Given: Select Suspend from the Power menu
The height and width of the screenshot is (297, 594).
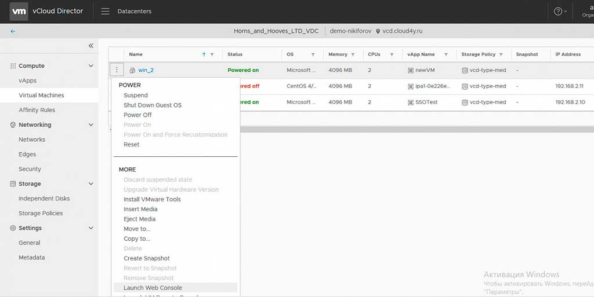Looking at the screenshot, I should (x=136, y=95).
